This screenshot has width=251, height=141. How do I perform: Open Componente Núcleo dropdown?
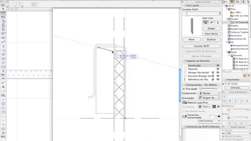pyautogui.click(x=209, y=93)
